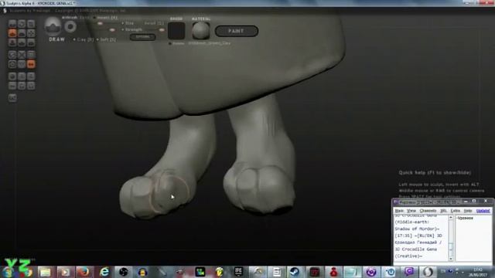Choose the Reduce Brush tool
Screen dimensions: 495x278
coord(12,55)
